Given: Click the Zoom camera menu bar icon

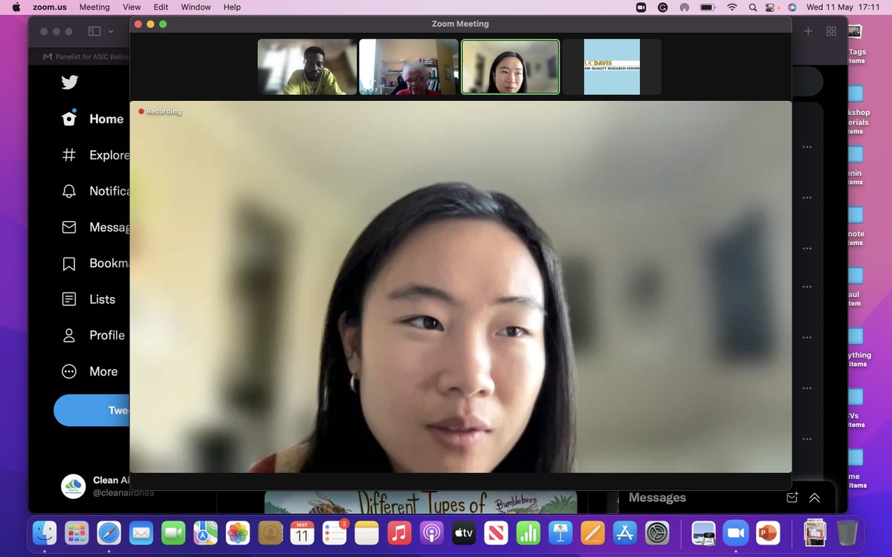Looking at the screenshot, I should coord(641,7).
